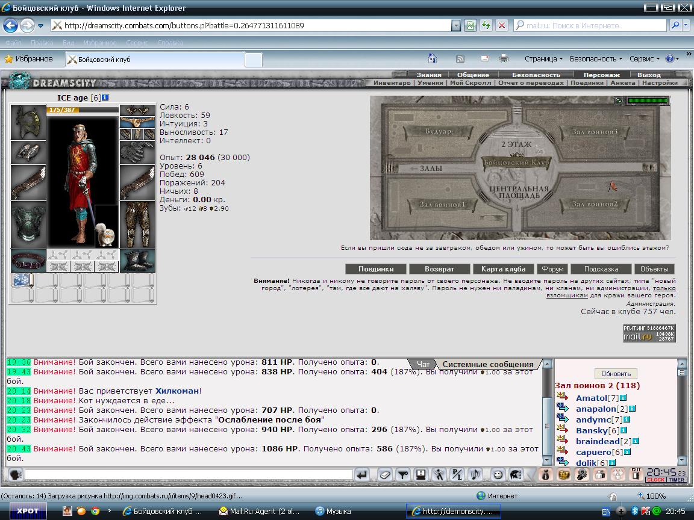Viewport: 694px width, 520px height.
Task: Open the Общение top menu
Action: point(473,75)
